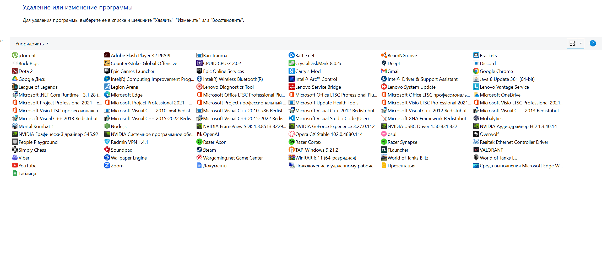This screenshot has height=276, width=602.
Task: Choose the Документы entry
Action: 212,166
